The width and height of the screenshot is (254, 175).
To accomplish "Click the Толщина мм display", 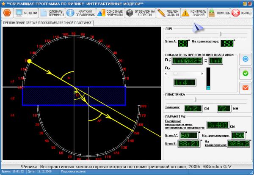I will coord(224,109).
